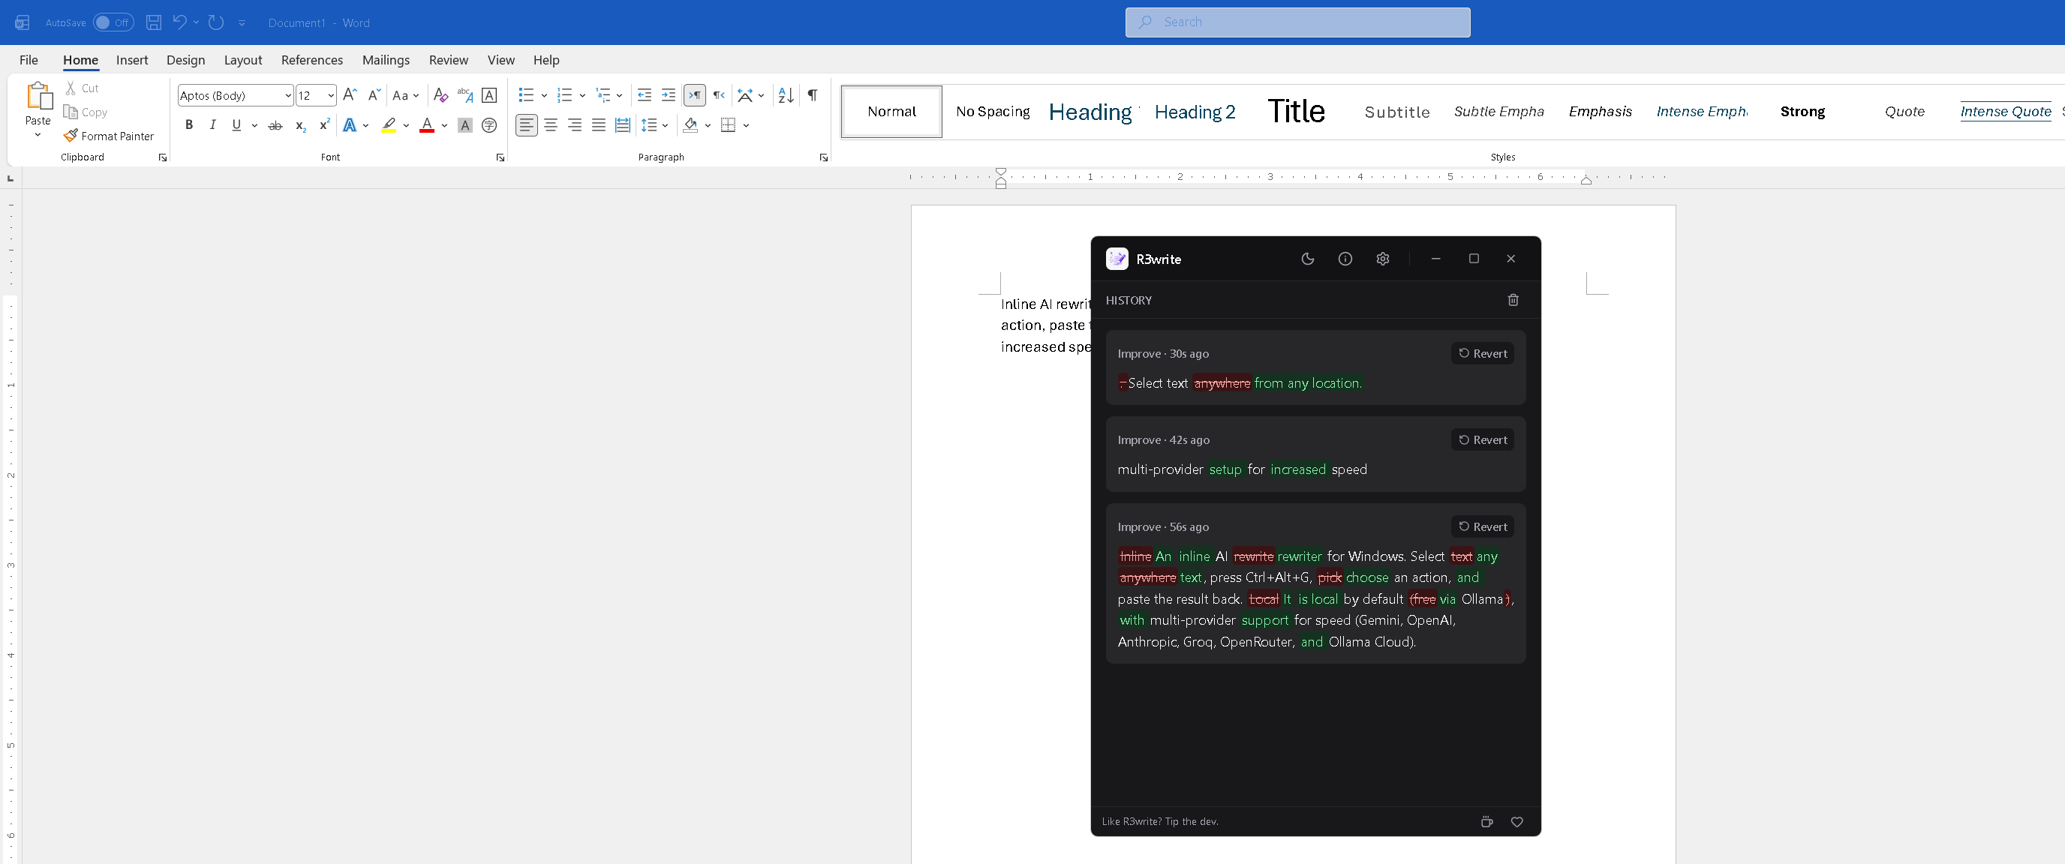Sort paragraph text alphabetically
Image resolution: width=2065 pixels, height=864 pixels.
click(x=786, y=95)
